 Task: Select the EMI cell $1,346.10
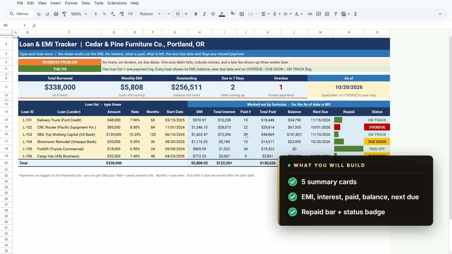tap(199, 127)
